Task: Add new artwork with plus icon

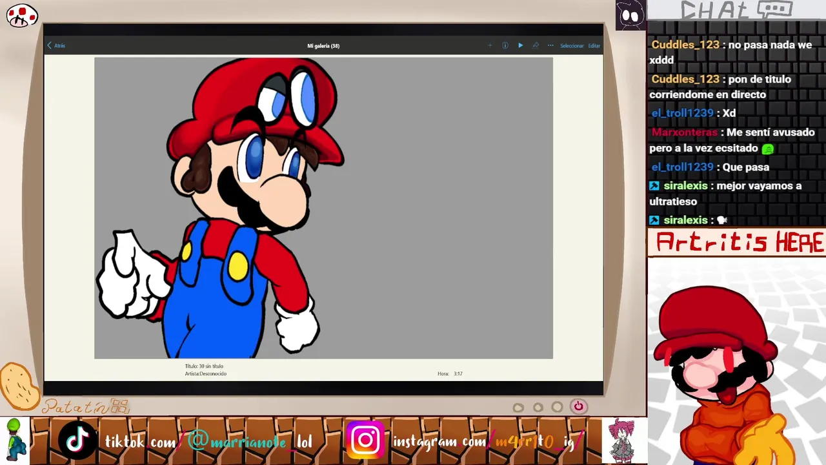Action: [x=490, y=46]
